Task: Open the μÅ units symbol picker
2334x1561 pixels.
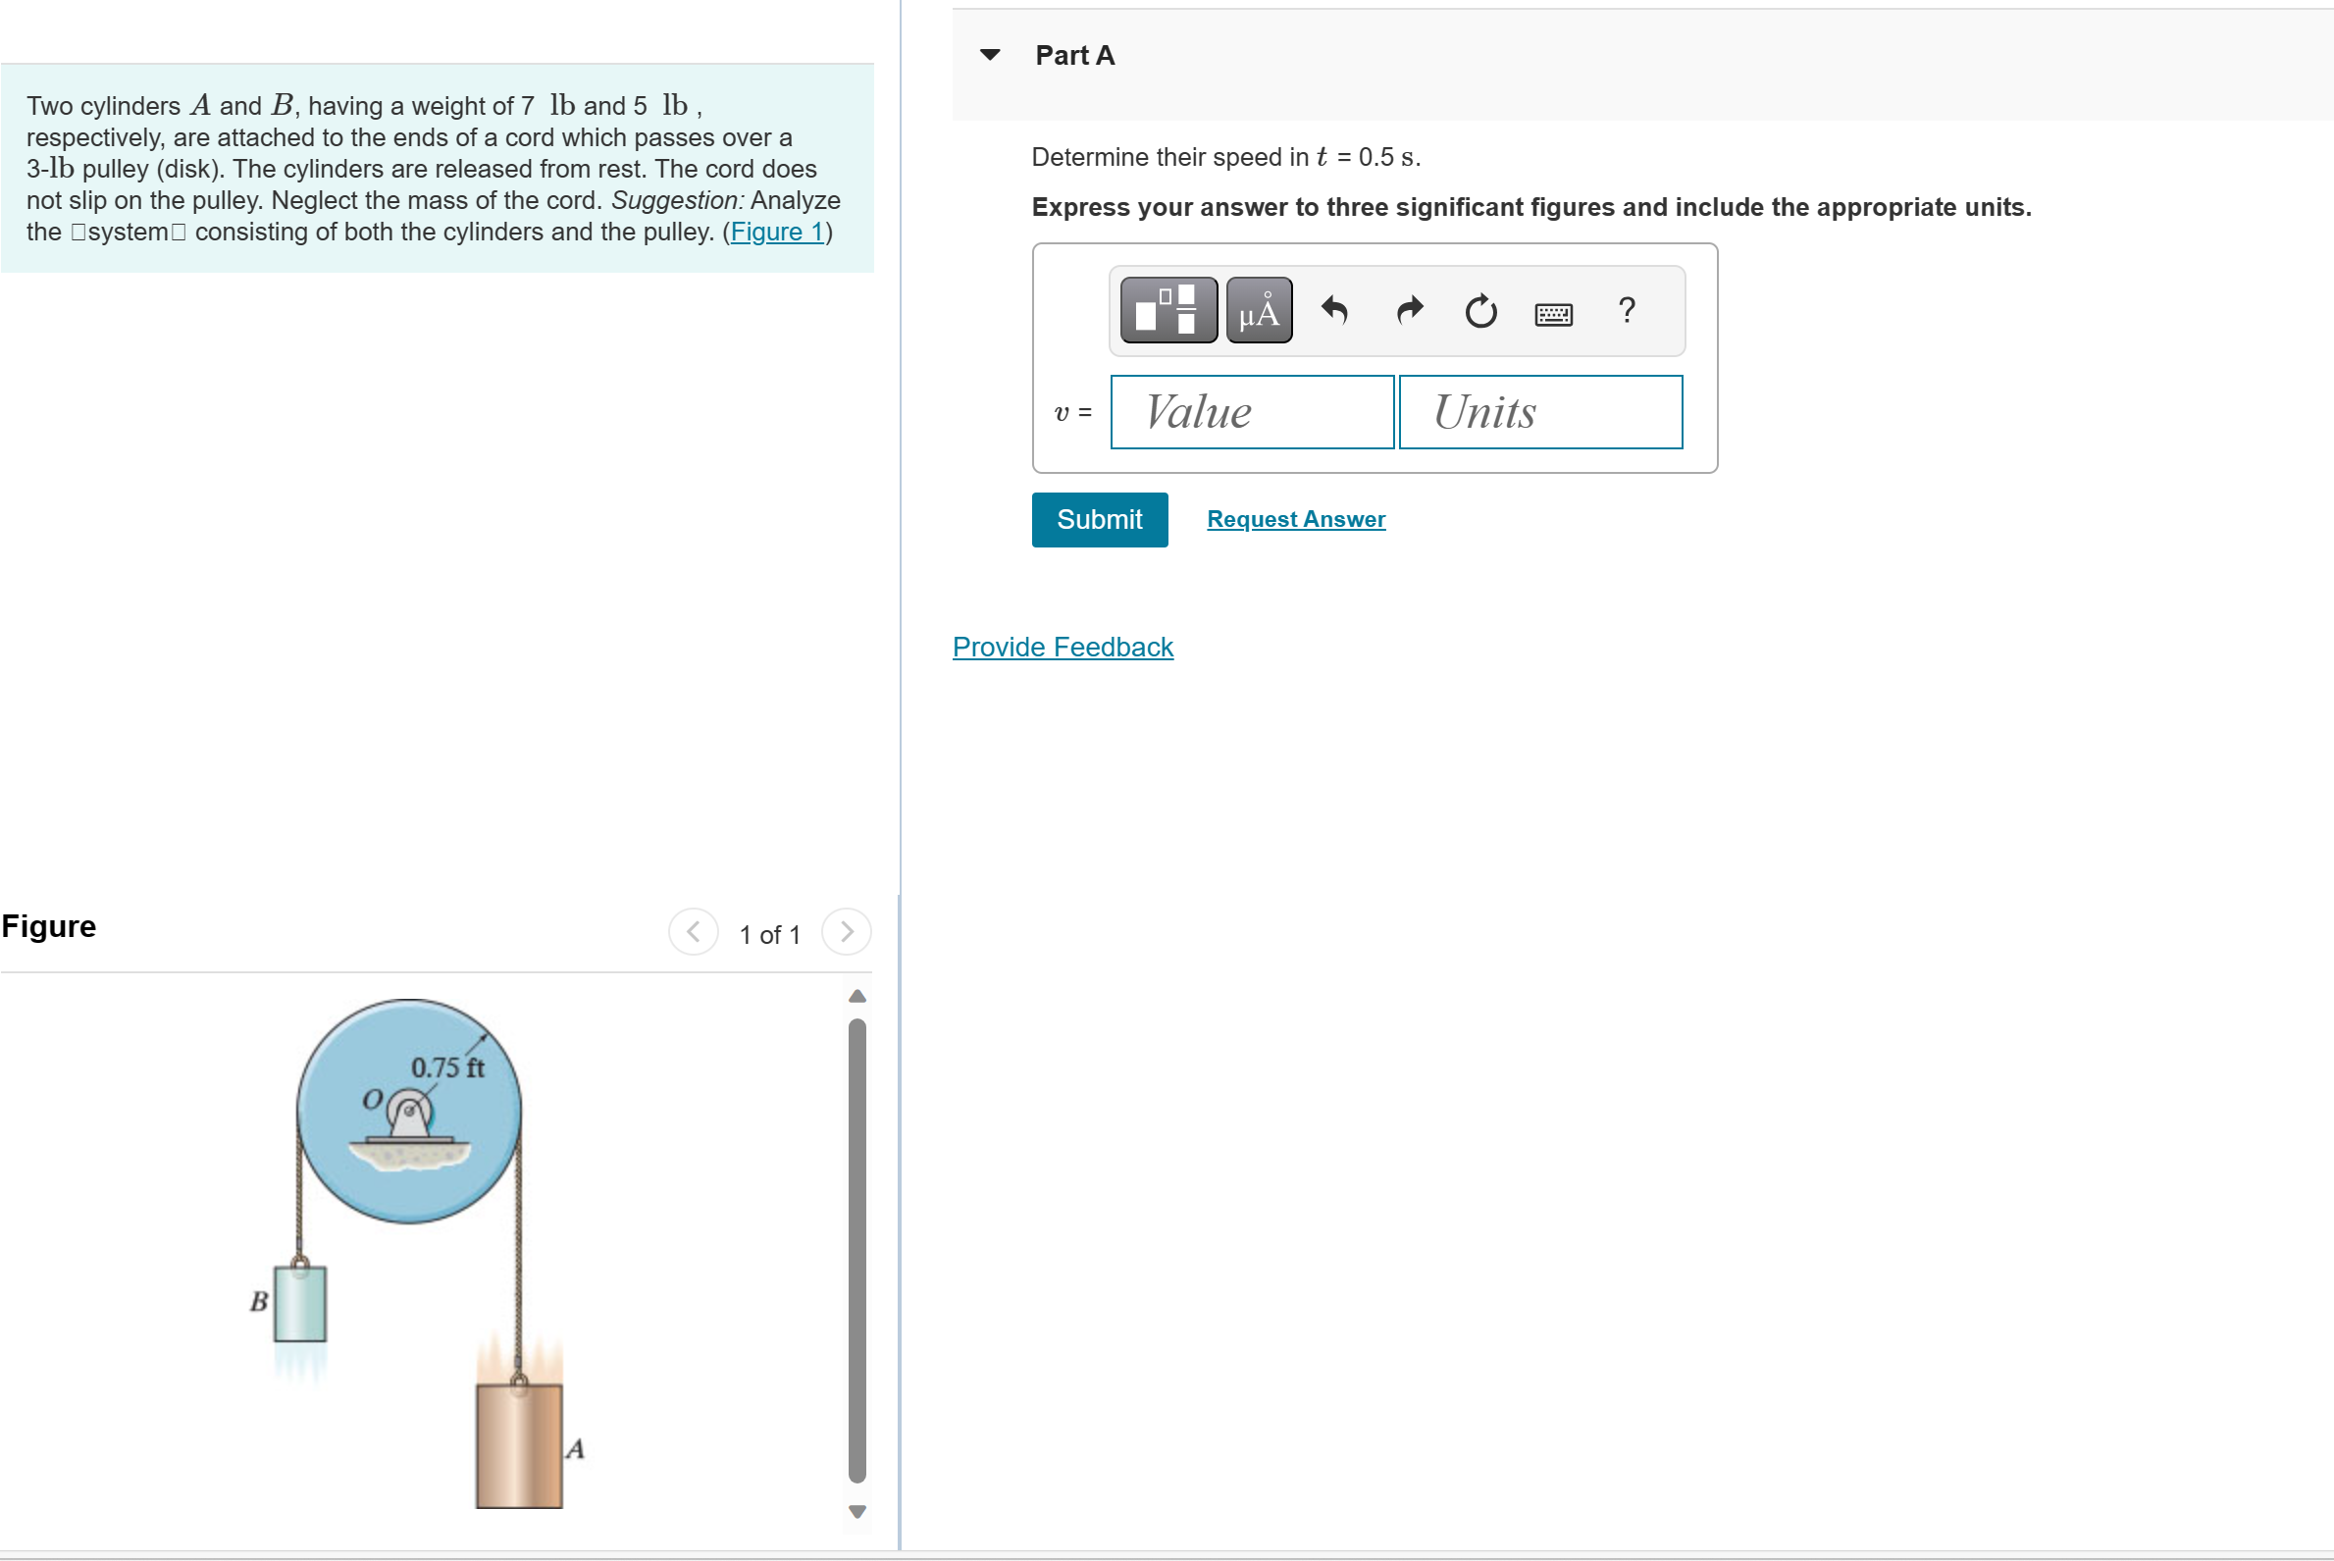Action: point(1257,311)
